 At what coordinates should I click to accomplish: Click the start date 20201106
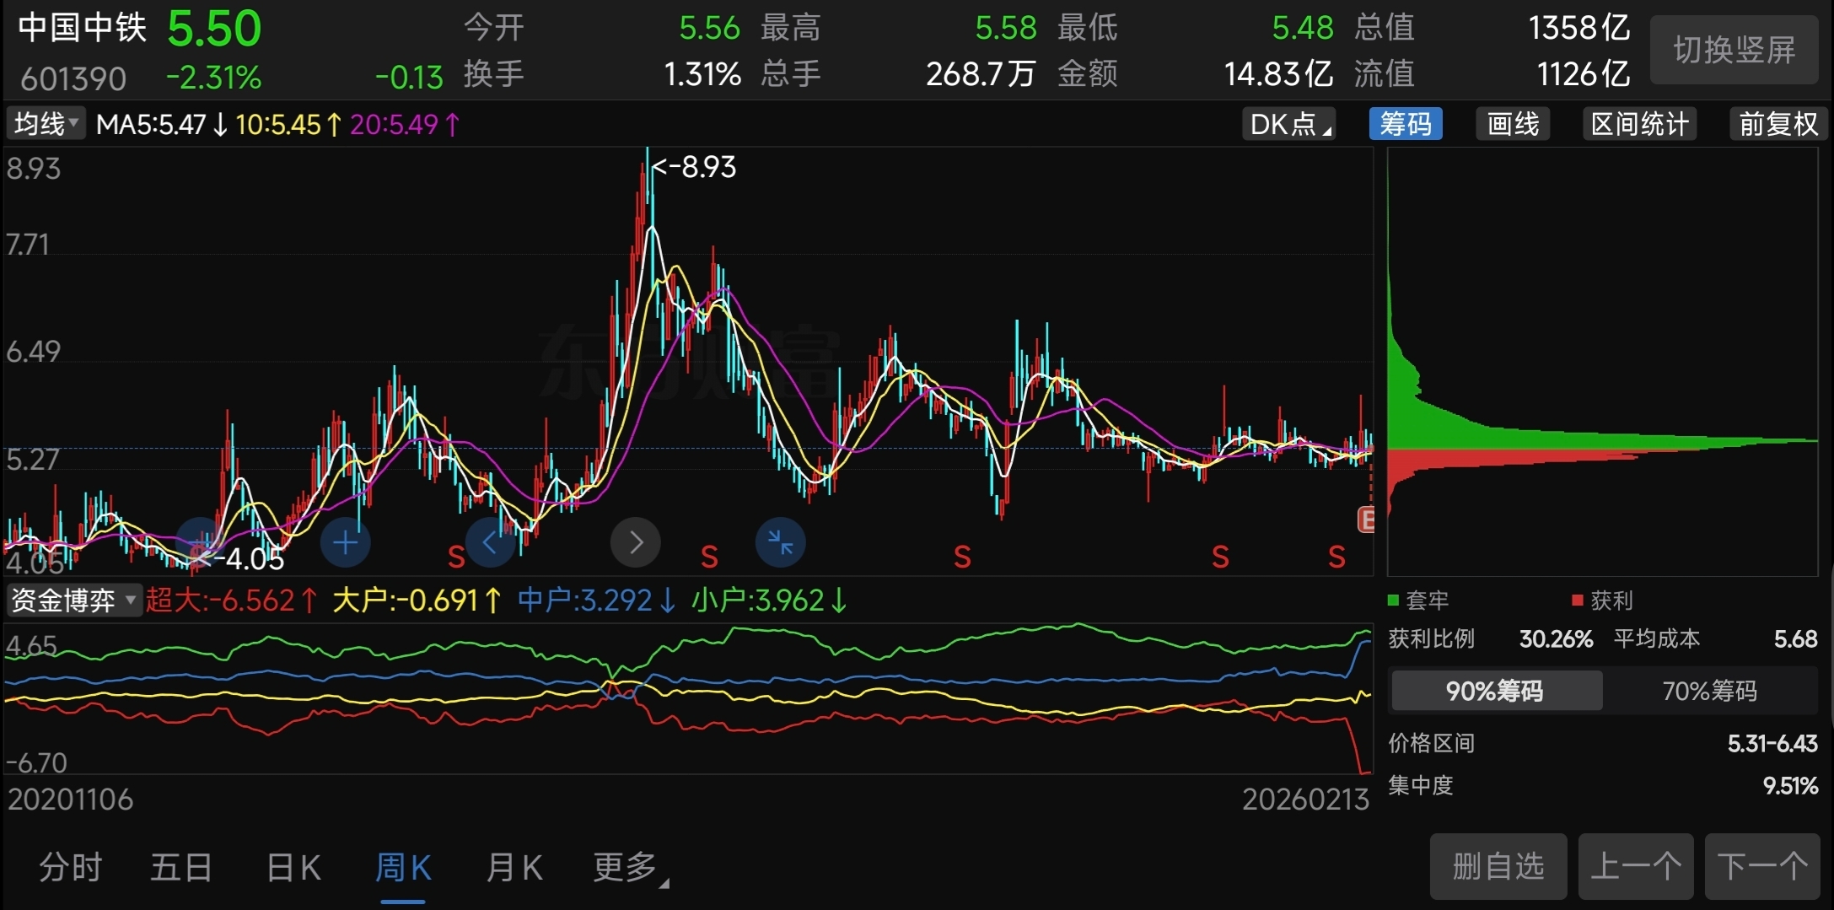[x=70, y=800]
